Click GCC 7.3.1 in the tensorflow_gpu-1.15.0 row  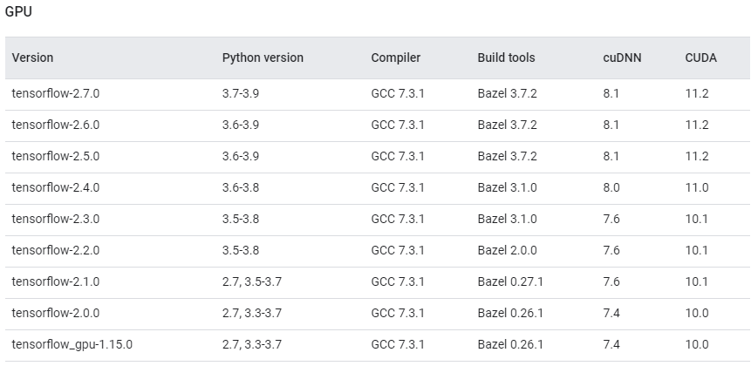tap(398, 344)
